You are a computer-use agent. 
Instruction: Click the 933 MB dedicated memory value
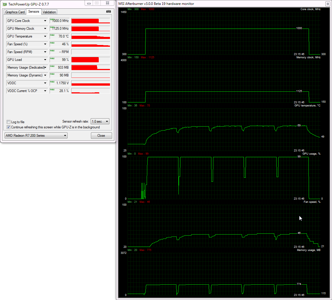pyautogui.click(x=59, y=67)
